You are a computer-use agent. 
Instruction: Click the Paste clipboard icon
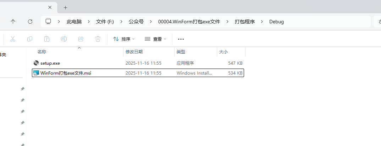47,39
